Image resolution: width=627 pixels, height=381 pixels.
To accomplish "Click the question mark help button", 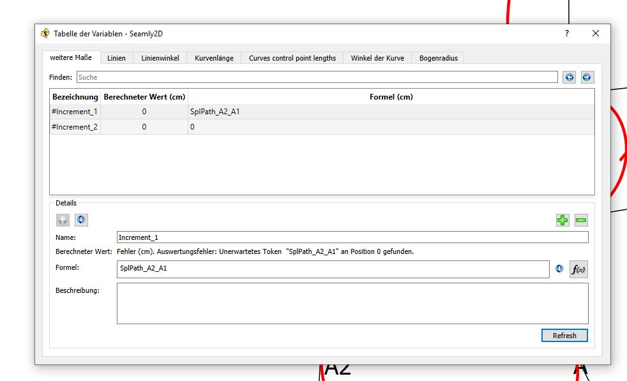I will coord(566,34).
